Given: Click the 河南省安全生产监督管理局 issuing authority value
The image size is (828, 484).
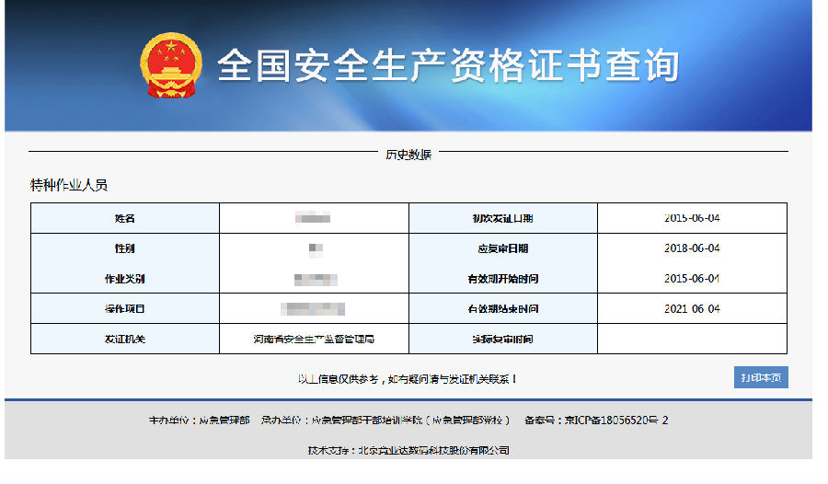Looking at the screenshot, I should pyautogui.click(x=314, y=339).
